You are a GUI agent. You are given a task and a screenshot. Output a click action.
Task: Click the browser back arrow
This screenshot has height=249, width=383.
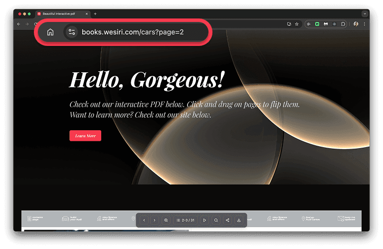[x=19, y=23]
